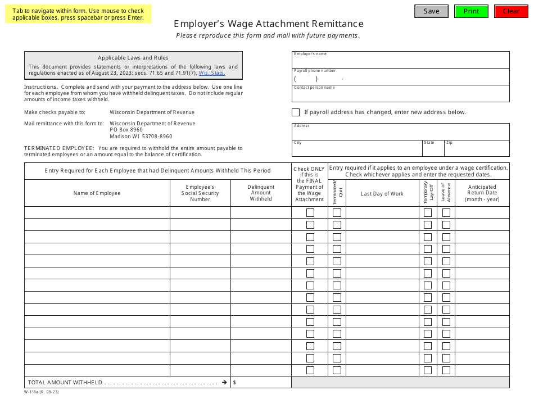Click the first Social Security Number cell
This screenshot has height=413, width=534.
(200, 212)
